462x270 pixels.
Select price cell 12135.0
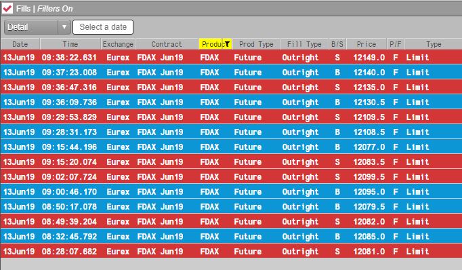[x=369, y=87]
